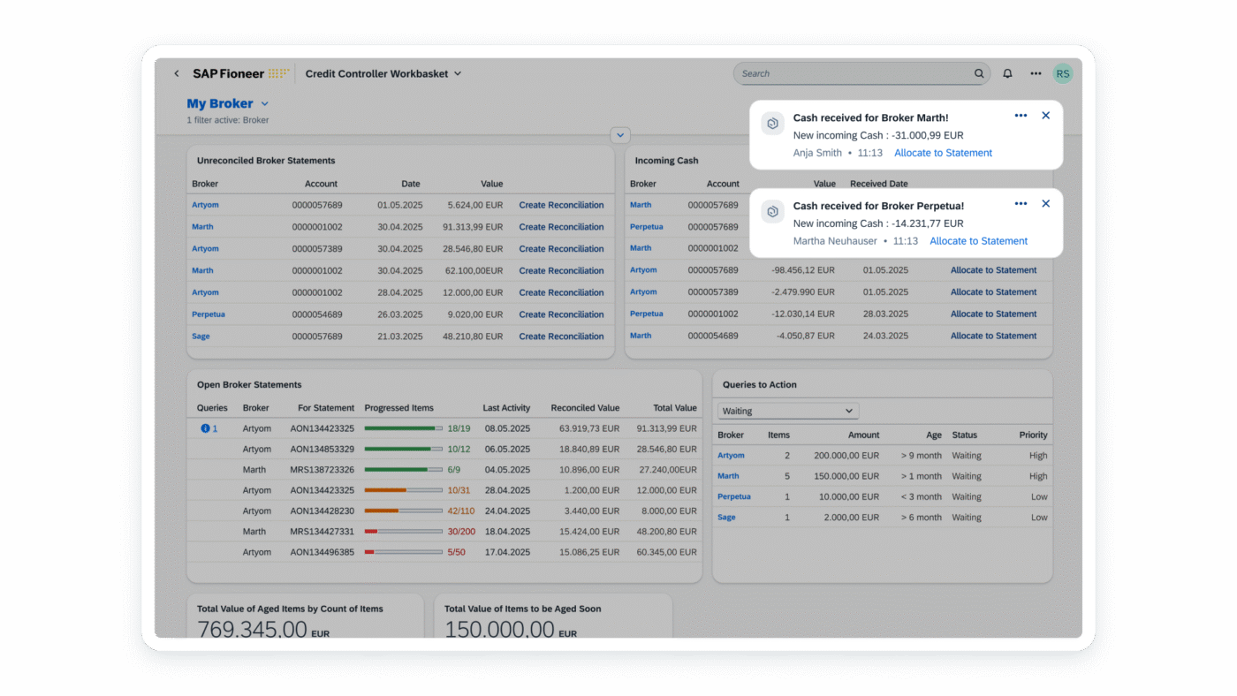Image resolution: width=1237 pixels, height=696 pixels.
Task: Open the '...' menu on Perpetua's cash notification
Action: tap(1021, 202)
